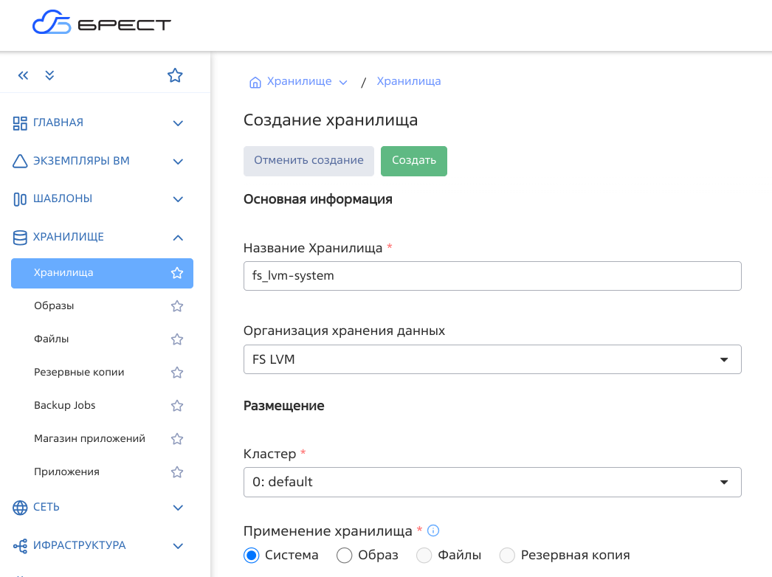Click Отменить создание

[x=309, y=160]
